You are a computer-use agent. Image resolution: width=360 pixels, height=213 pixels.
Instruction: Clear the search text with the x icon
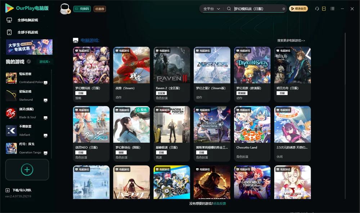tap(284, 9)
